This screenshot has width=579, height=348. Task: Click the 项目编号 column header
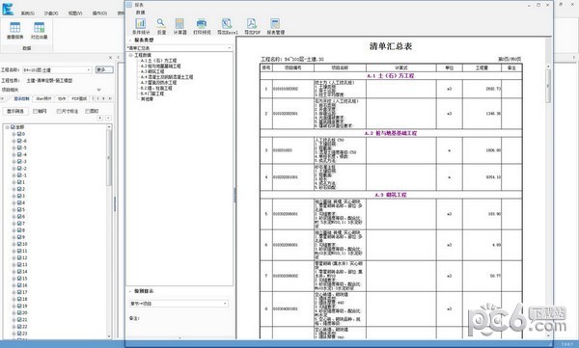click(292, 67)
